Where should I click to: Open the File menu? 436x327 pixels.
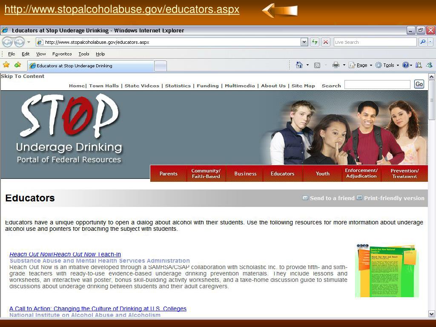pos(11,54)
